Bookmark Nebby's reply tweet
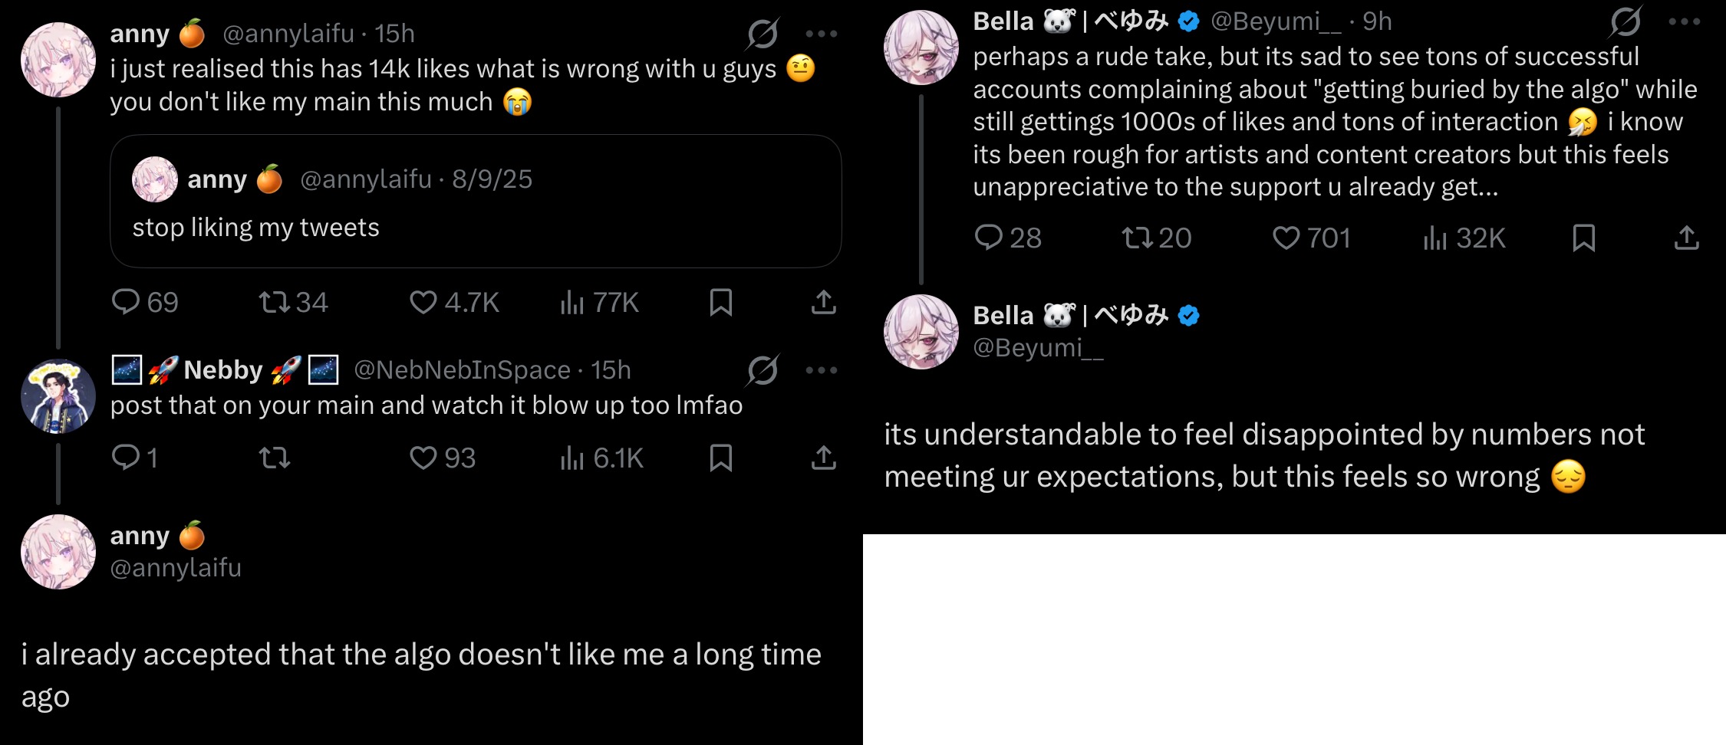Viewport: 1726px width, 745px height. 720,458
